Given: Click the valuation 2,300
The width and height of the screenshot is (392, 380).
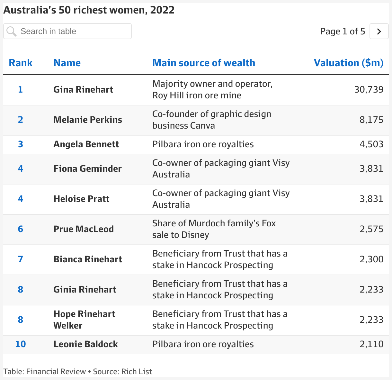Looking at the screenshot, I should point(371,259).
